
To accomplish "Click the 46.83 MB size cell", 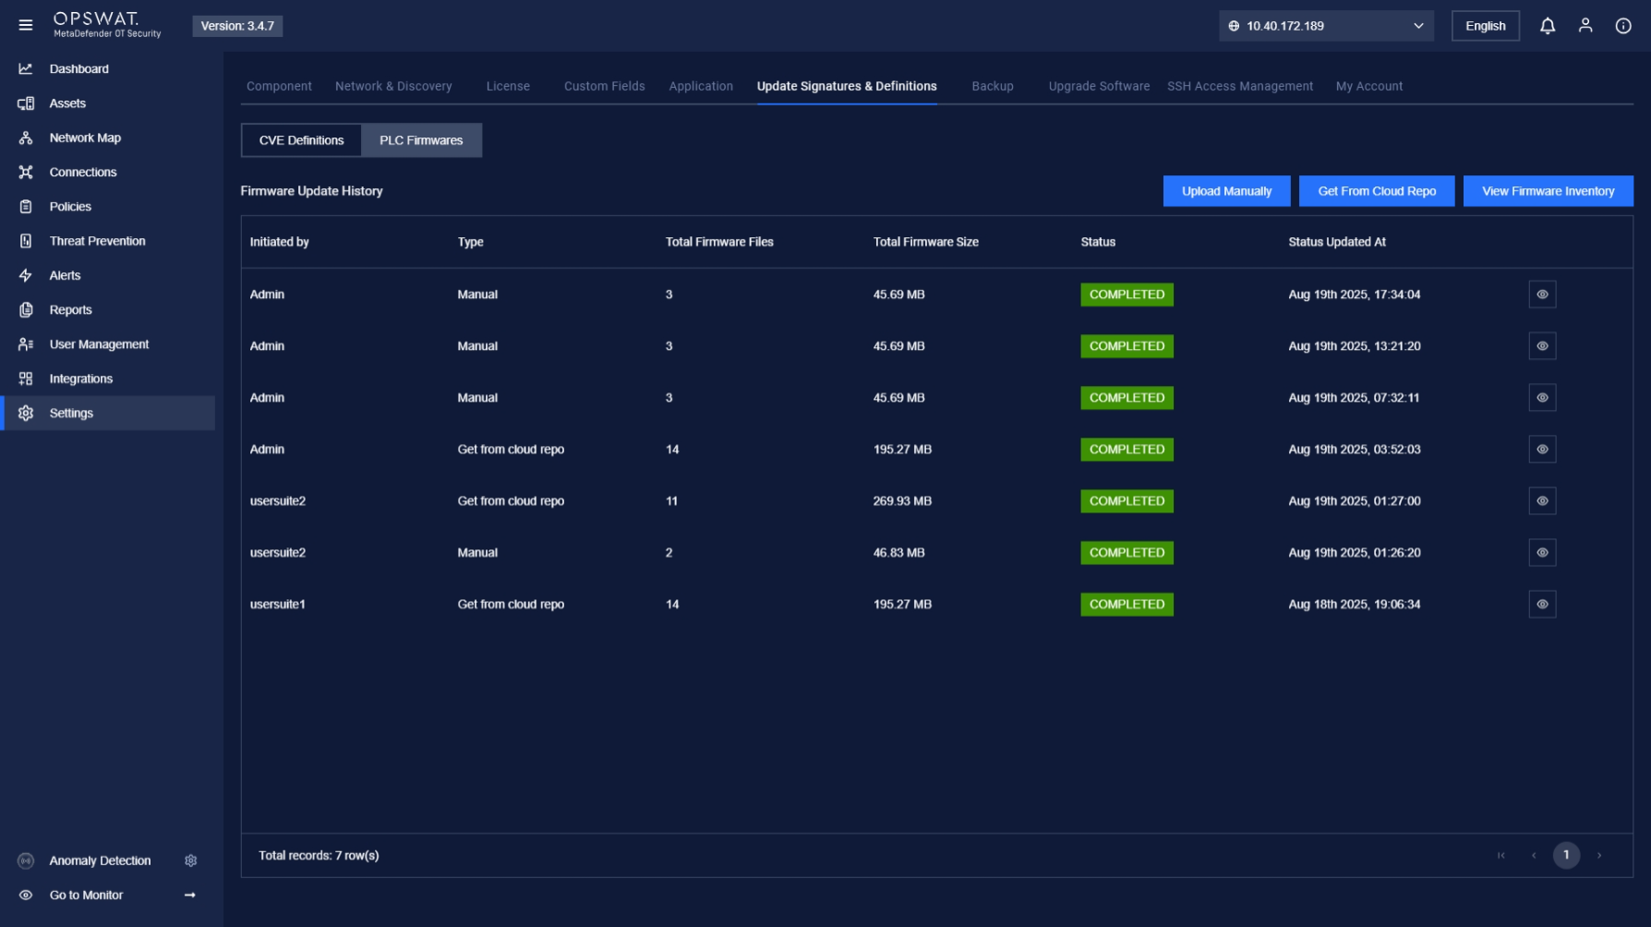I will [898, 553].
